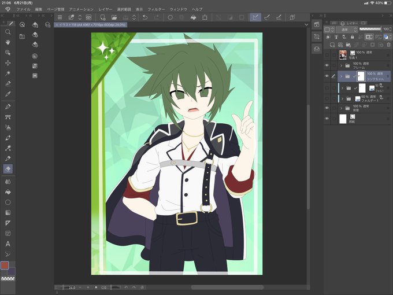Toggle visibility of the 用紙 paper layer
This screenshot has height=295, width=393.
click(x=327, y=119)
